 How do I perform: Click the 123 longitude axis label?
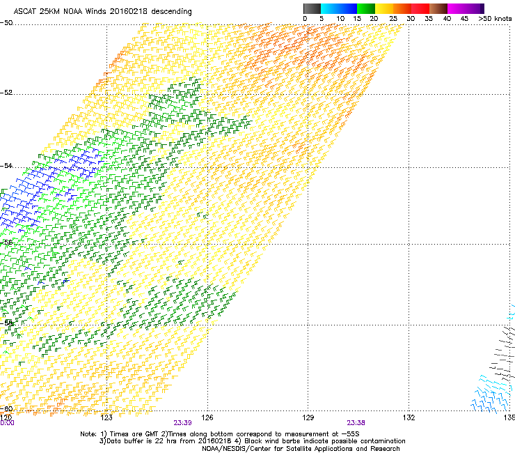point(106,417)
